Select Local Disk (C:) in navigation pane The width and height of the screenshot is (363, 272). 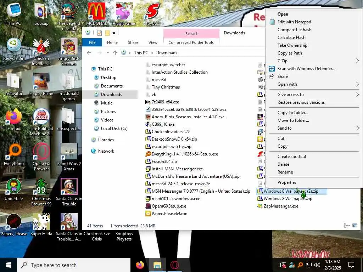pyautogui.click(x=114, y=128)
